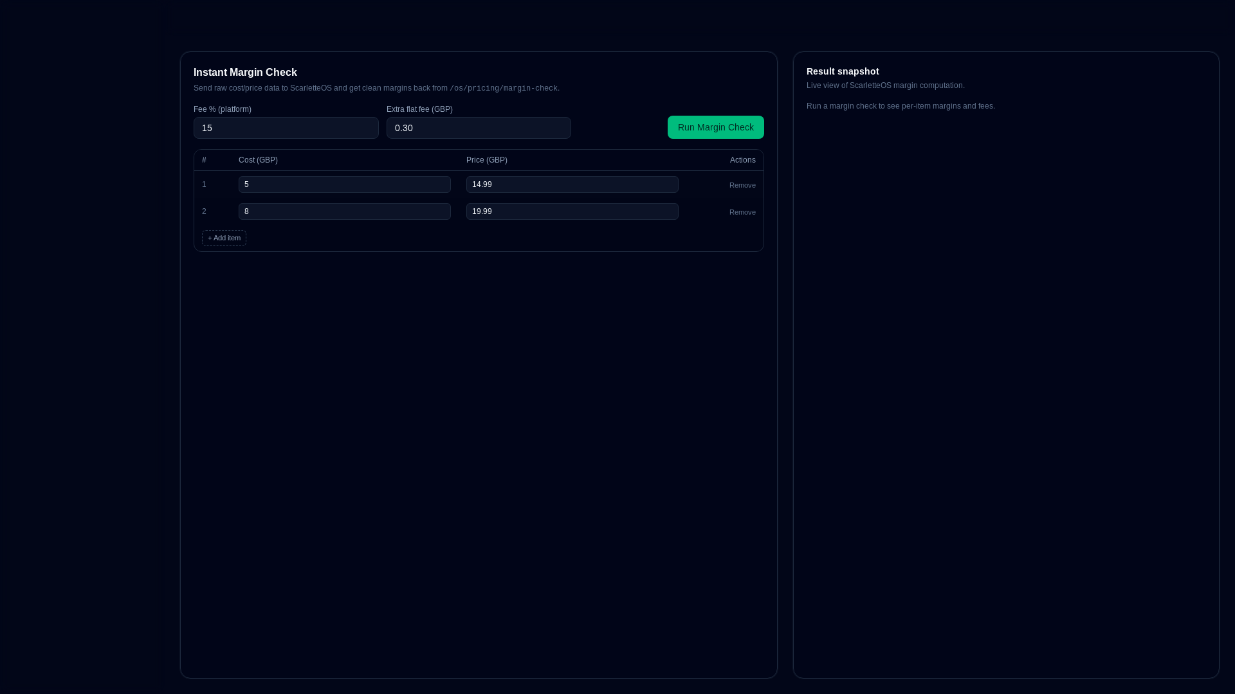Click the /os/pricing/margin-check endpoint text

click(x=503, y=89)
